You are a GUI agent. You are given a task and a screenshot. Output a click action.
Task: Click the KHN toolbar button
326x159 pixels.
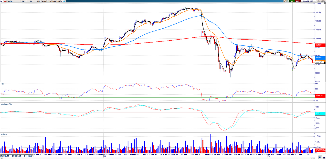click(x=44, y=1)
